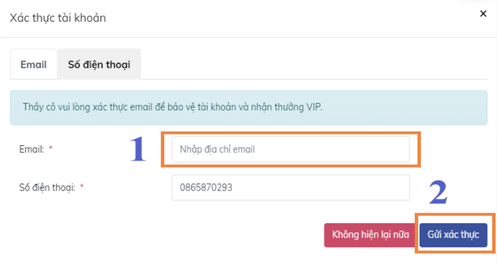Close the Xác thực tài khoản dialog

tap(483, 14)
